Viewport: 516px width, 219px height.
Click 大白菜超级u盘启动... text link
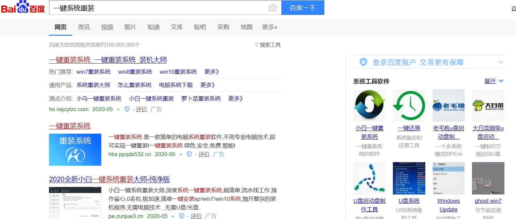(488, 132)
